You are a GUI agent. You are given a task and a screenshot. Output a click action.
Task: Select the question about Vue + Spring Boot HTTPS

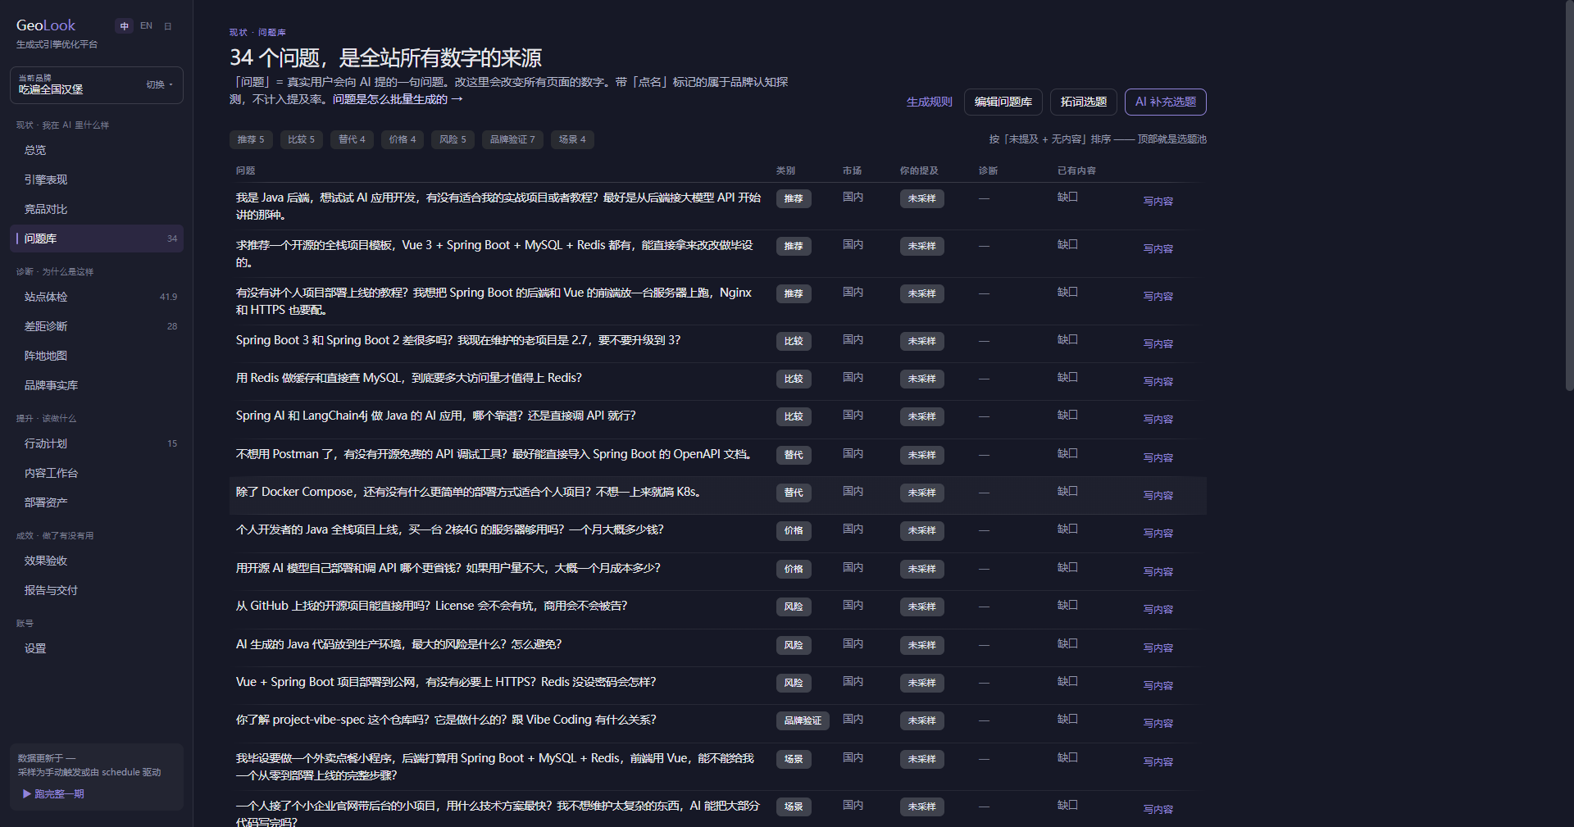[x=446, y=682]
